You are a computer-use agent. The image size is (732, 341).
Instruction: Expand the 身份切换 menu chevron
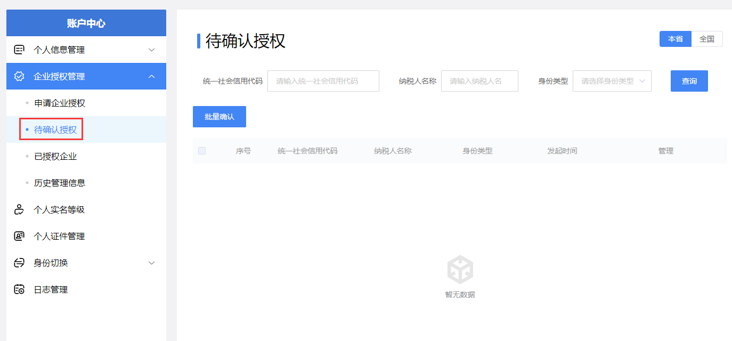(151, 263)
